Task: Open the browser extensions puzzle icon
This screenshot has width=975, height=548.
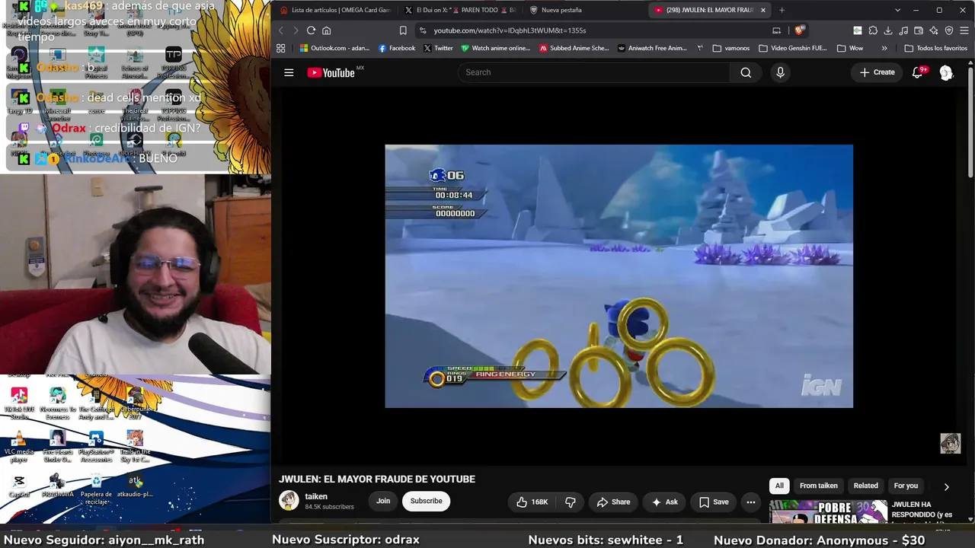Action: tap(873, 30)
